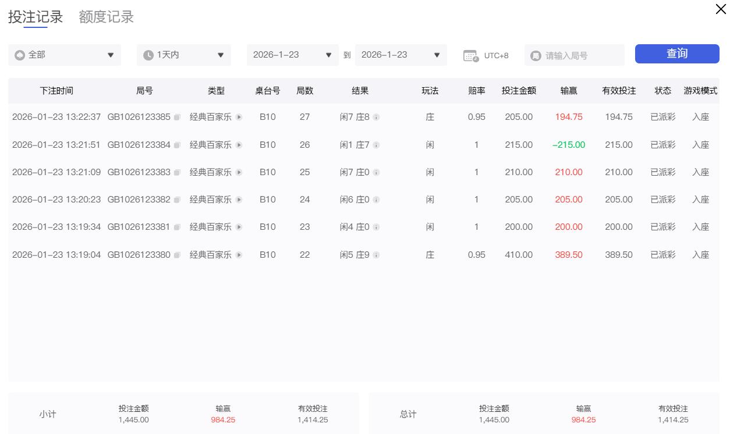
Task: Show result details for 闲1 庄7
Action: (x=376, y=145)
